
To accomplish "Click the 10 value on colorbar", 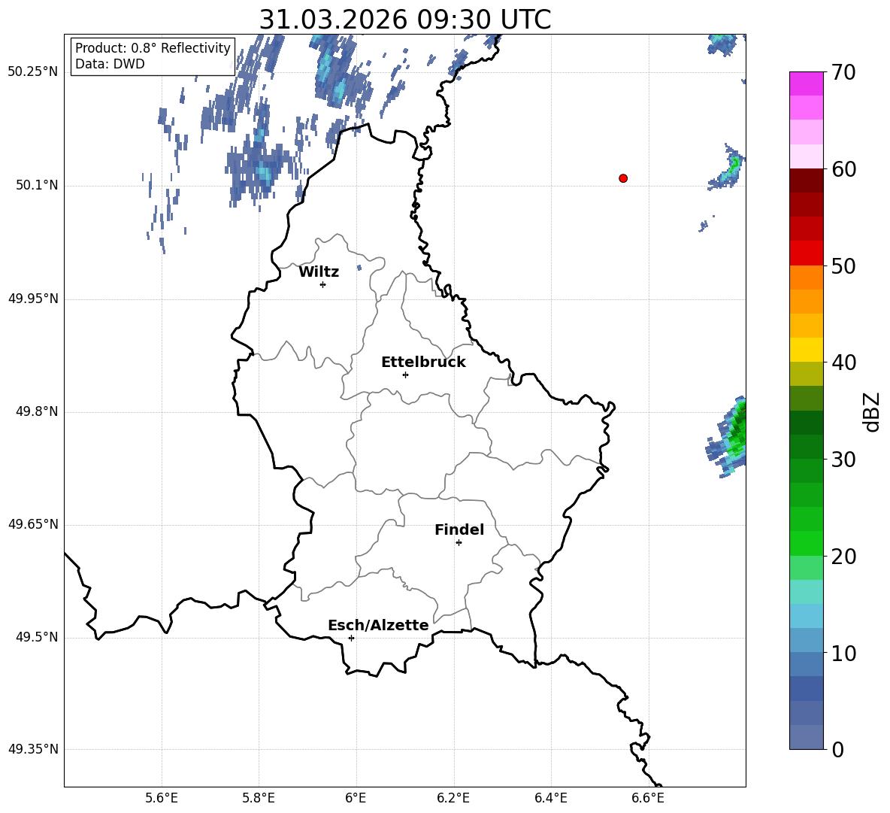I will coord(843,654).
